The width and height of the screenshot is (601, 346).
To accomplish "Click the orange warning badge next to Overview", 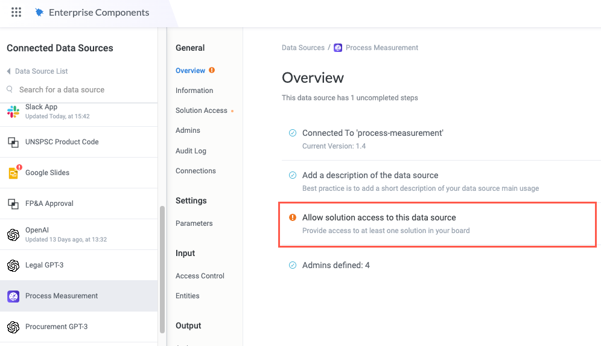I will pyautogui.click(x=212, y=70).
